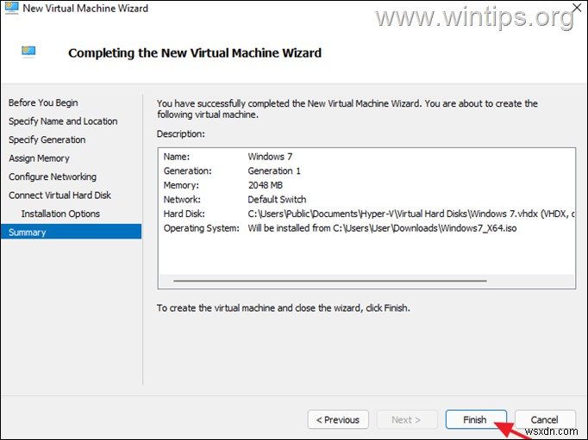Screen dimensions: 588x440
Task: Click the Finish button
Action: pos(476,419)
